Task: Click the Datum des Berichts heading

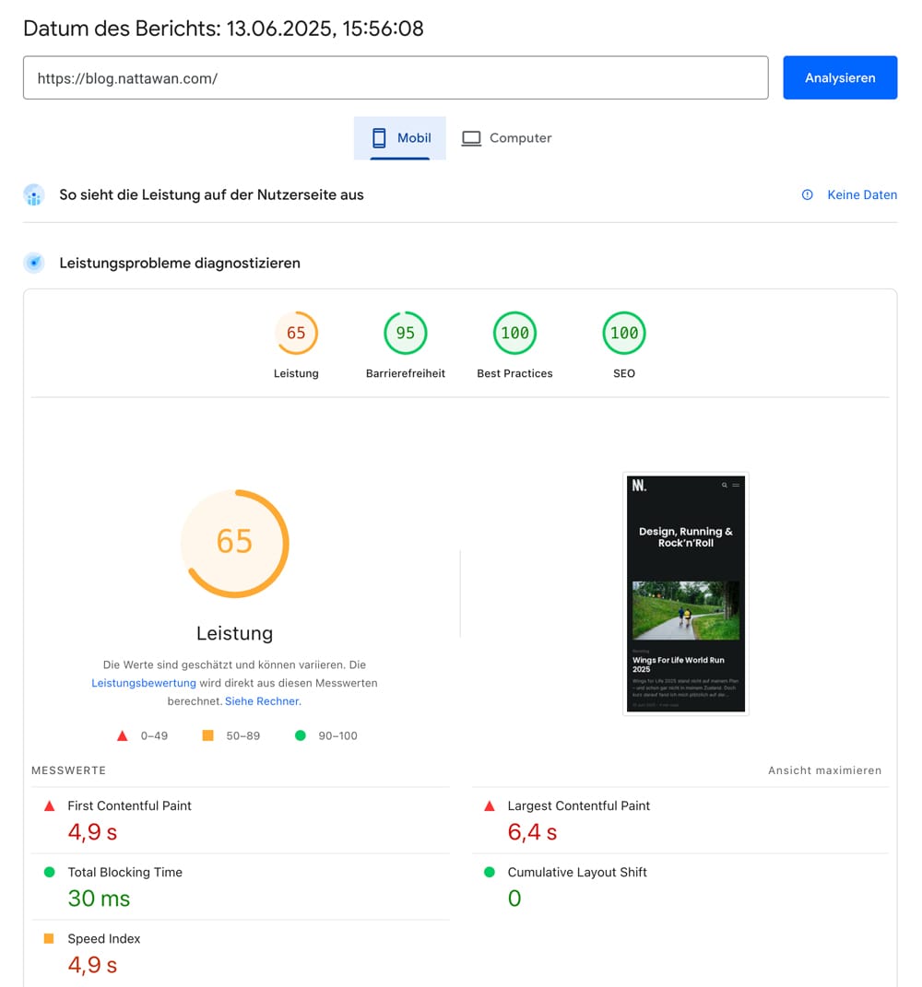Action: click(223, 29)
